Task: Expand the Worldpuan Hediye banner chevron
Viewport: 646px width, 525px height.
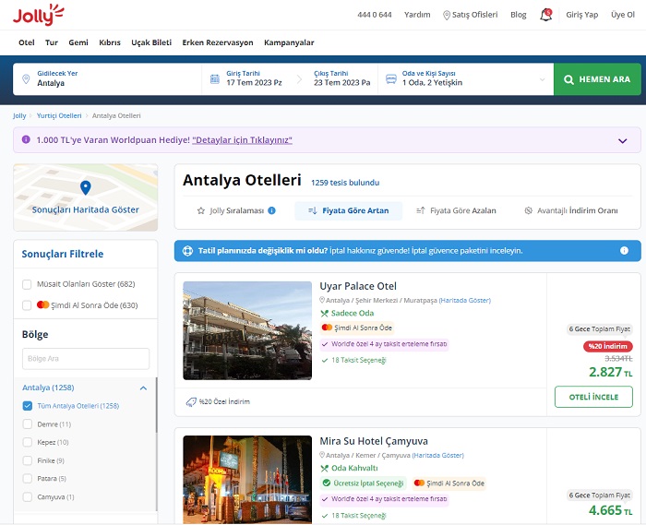Action: click(x=623, y=141)
